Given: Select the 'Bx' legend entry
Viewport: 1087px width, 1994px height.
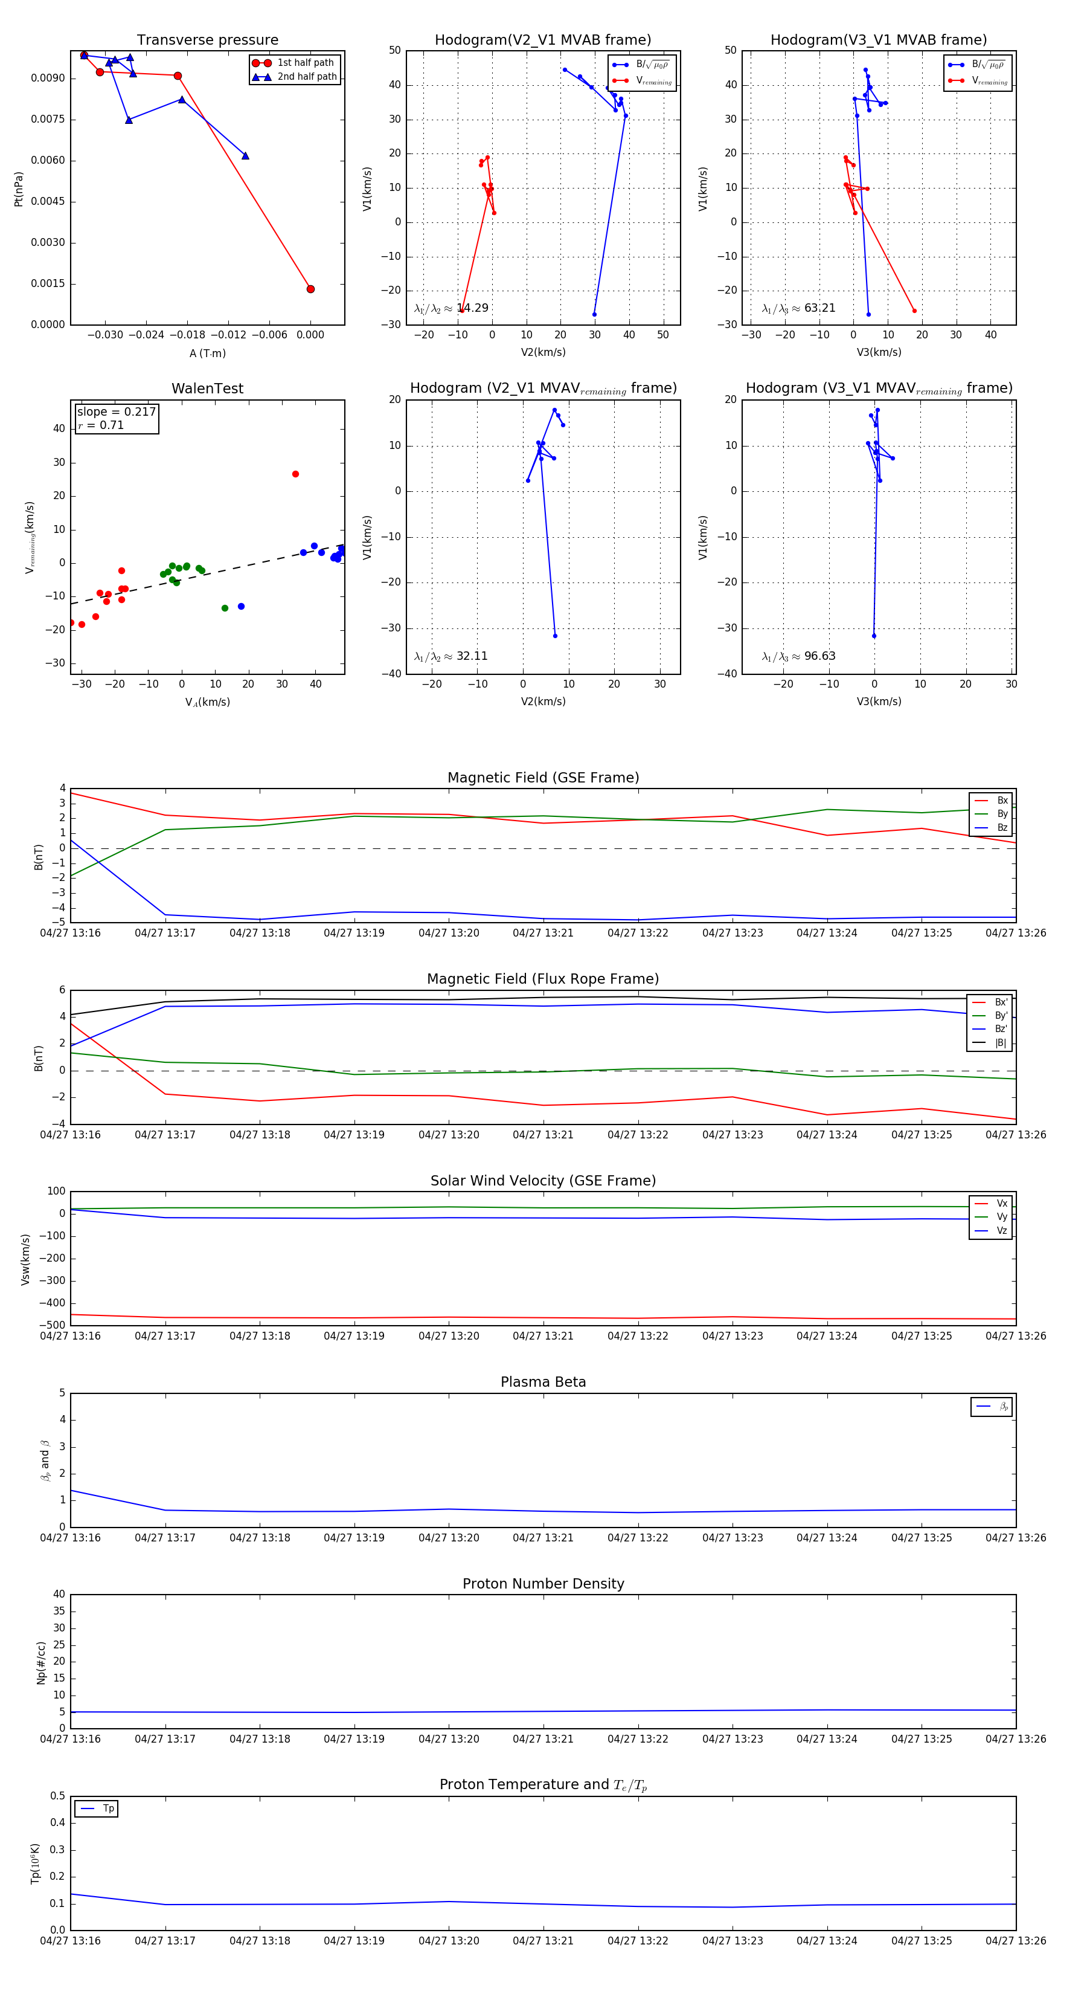Looking at the screenshot, I should pos(991,801).
